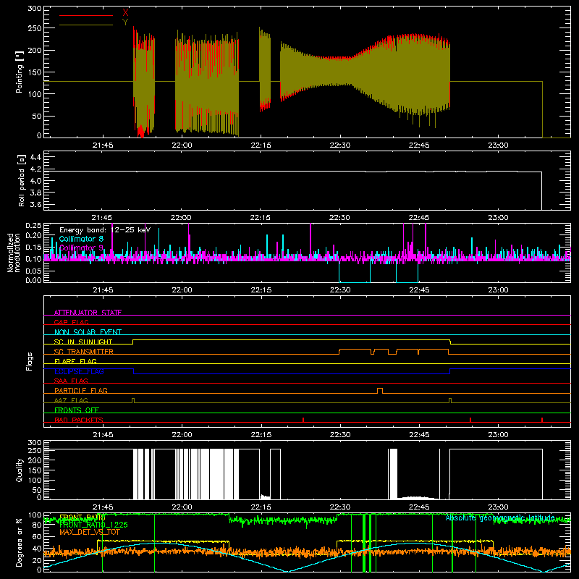This screenshot has height=579, width=579.
Task: Click the NON_SOLAR_EVENT flag label
Action: pyautogui.click(x=88, y=332)
